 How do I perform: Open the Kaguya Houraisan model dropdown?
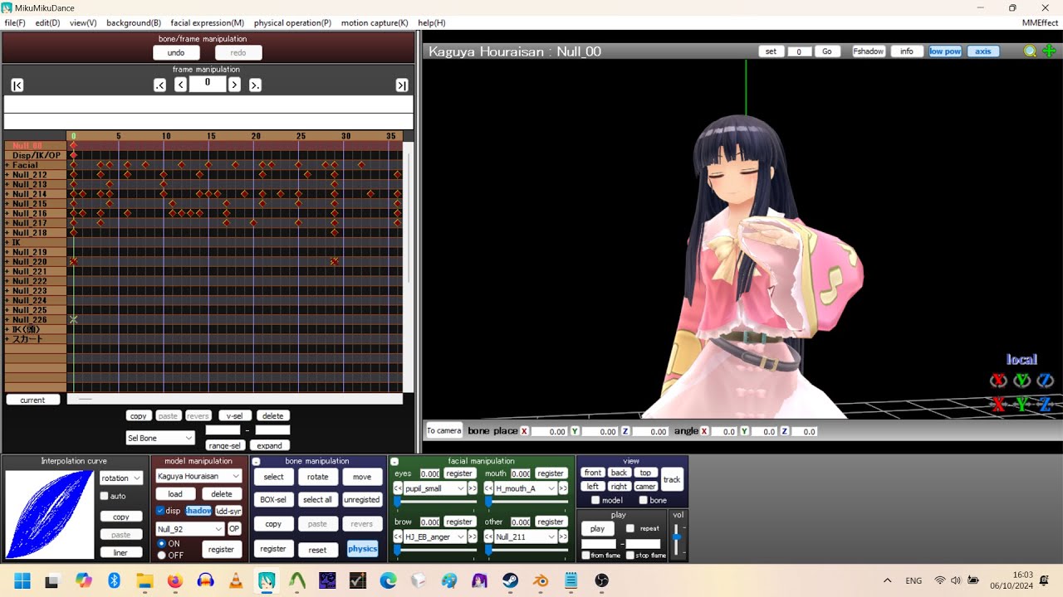coord(198,476)
